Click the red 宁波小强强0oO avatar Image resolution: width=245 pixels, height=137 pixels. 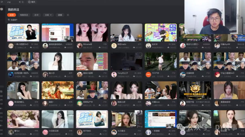click(x=217, y=75)
